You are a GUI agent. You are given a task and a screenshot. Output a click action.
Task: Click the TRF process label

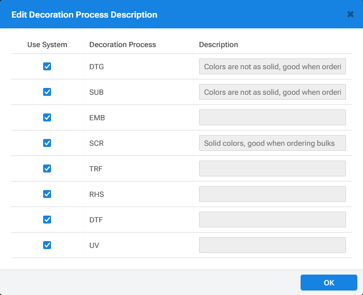click(96, 168)
